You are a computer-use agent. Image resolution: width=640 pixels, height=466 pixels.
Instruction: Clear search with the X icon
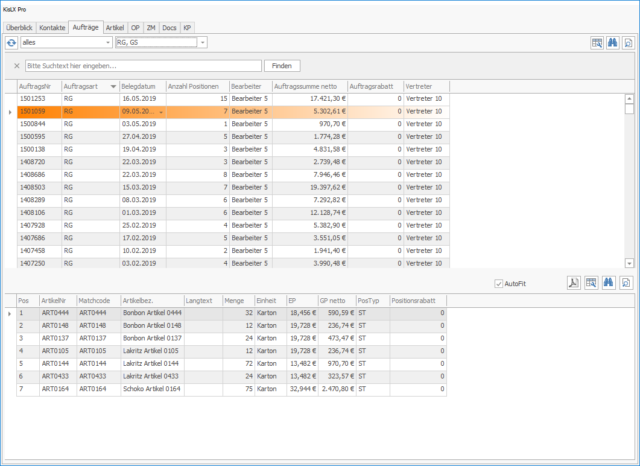(x=16, y=66)
